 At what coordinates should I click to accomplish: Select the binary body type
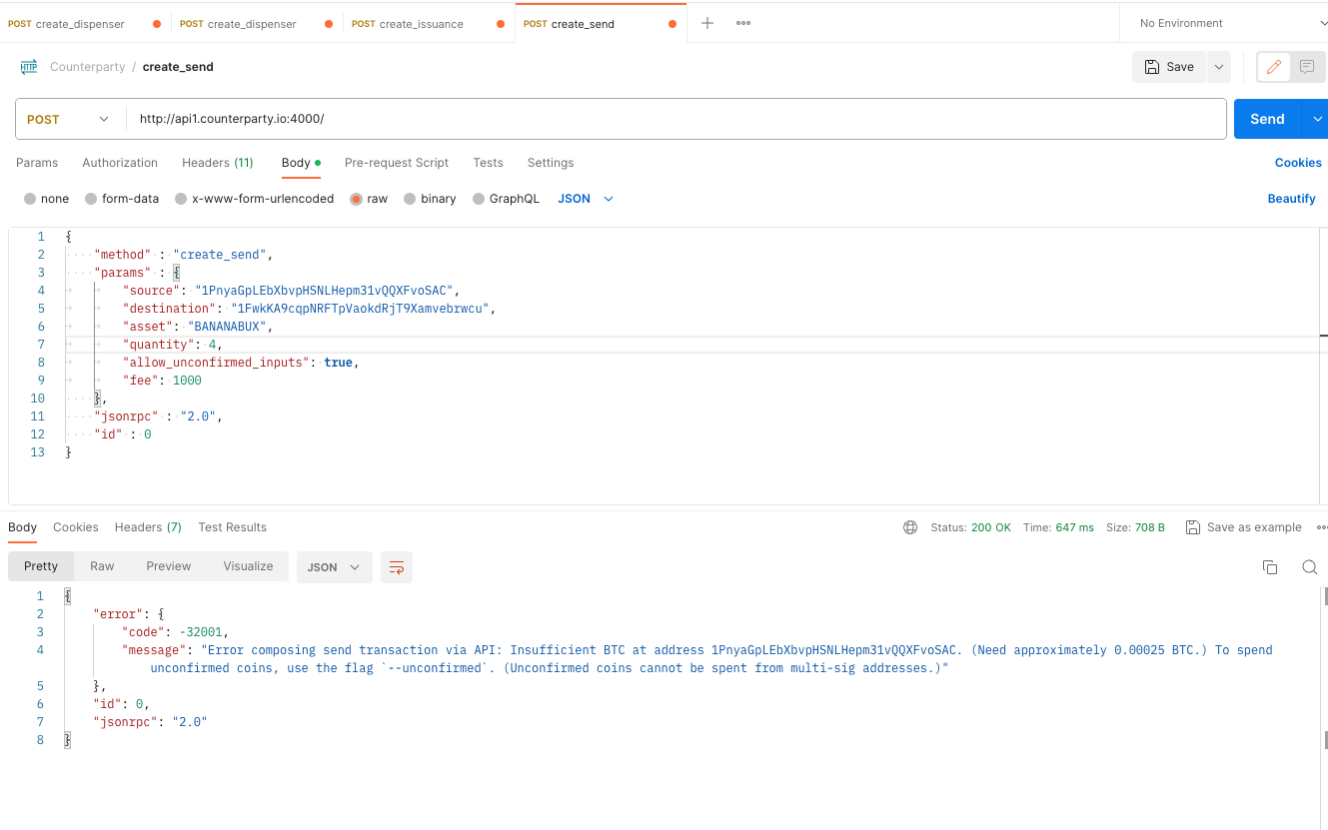410,199
